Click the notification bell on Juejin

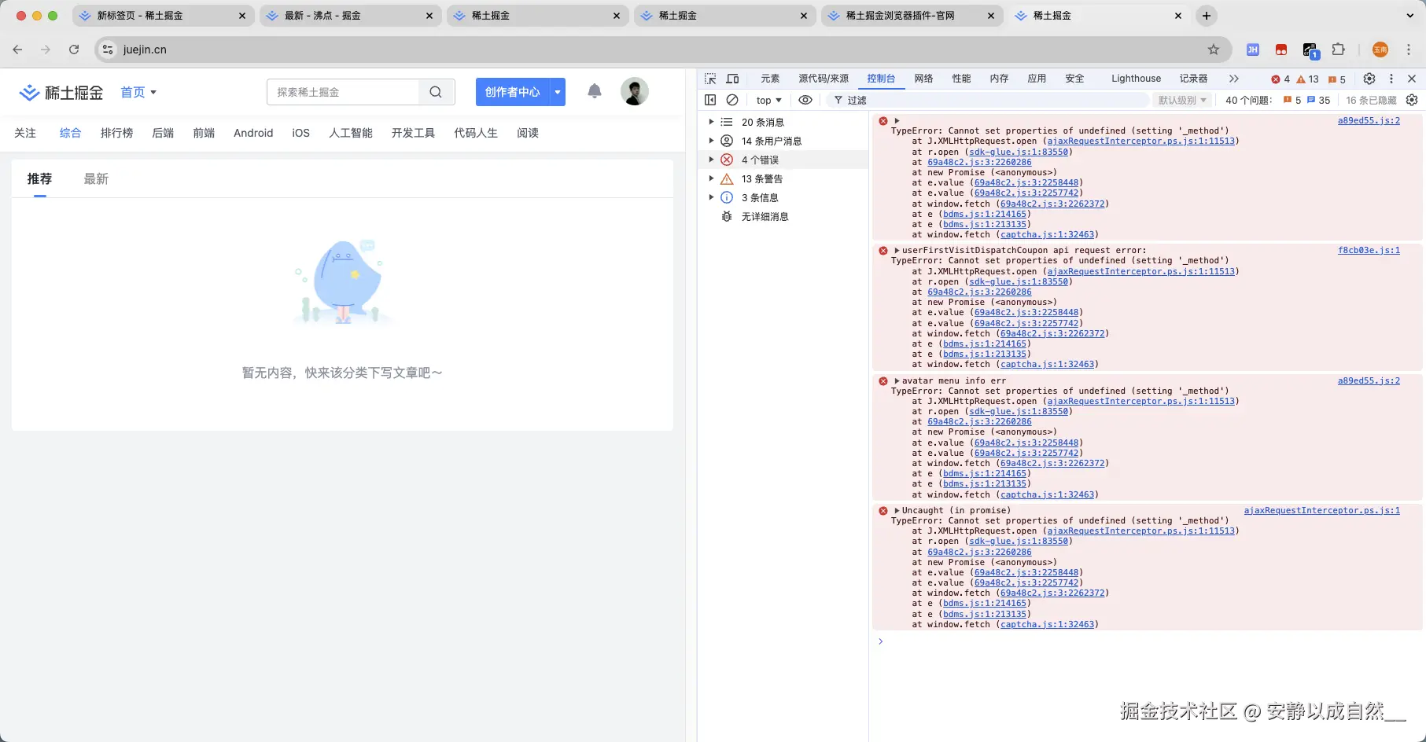[595, 92]
